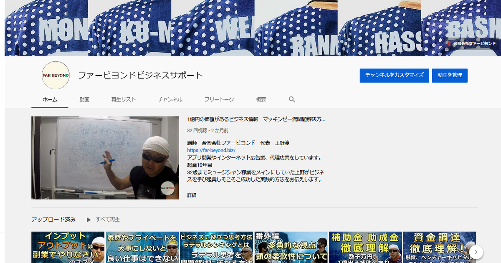Click the 起業10年目 description line
This screenshot has height=263, width=501.
200,165
